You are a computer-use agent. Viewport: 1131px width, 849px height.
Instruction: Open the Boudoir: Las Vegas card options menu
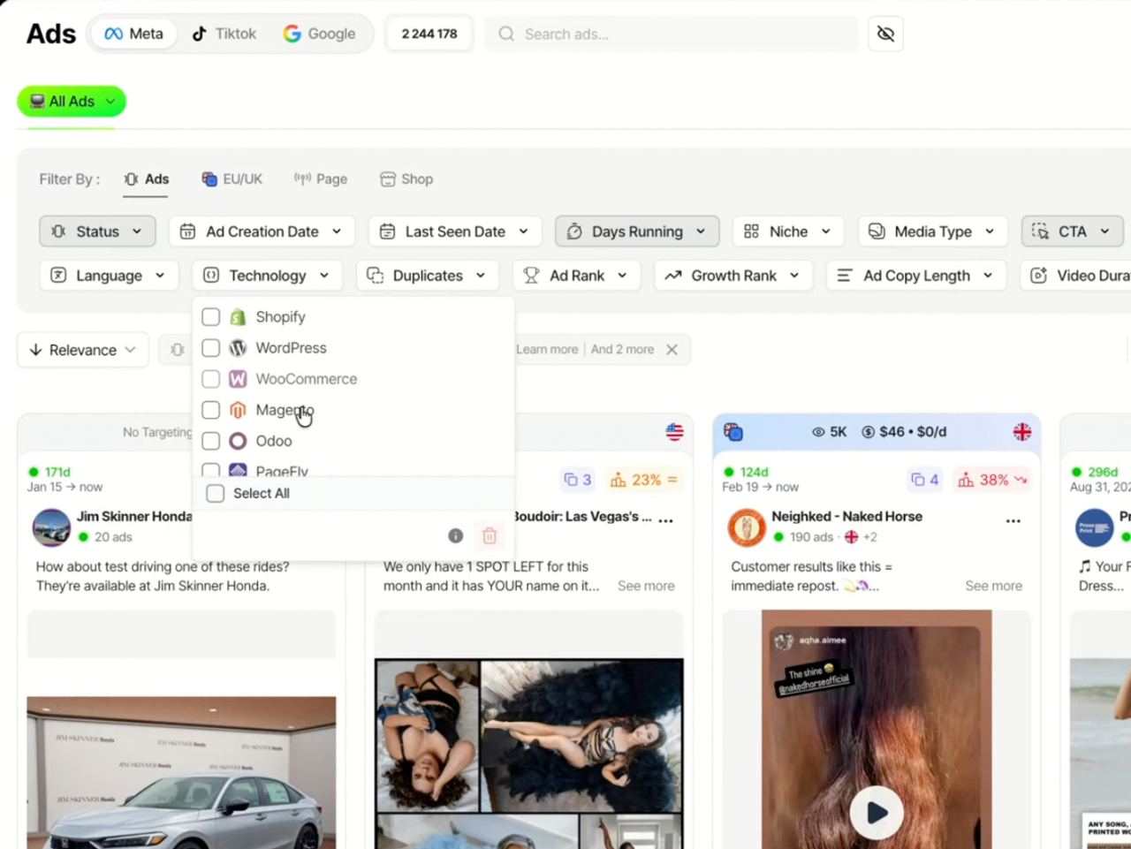pos(666,521)
